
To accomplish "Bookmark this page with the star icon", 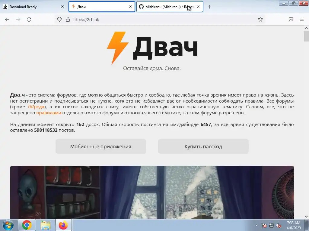I will [260, 19].
